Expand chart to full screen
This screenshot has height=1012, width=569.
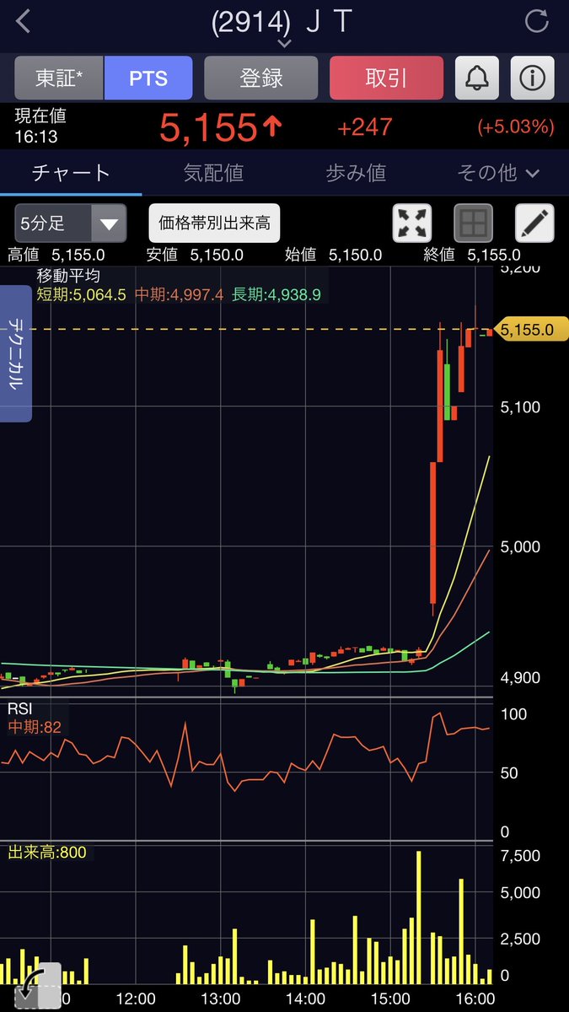tap(412, 223)
